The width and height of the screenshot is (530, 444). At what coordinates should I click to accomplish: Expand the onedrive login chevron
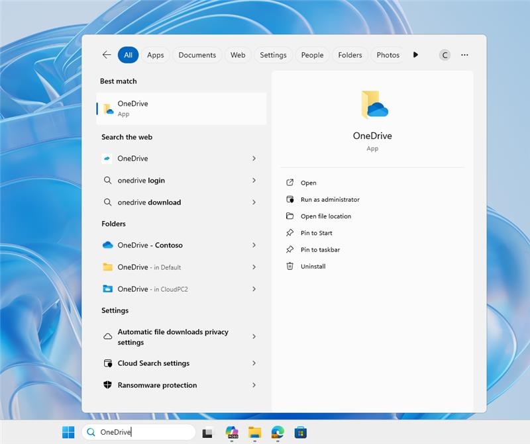[x=254, y=180]
